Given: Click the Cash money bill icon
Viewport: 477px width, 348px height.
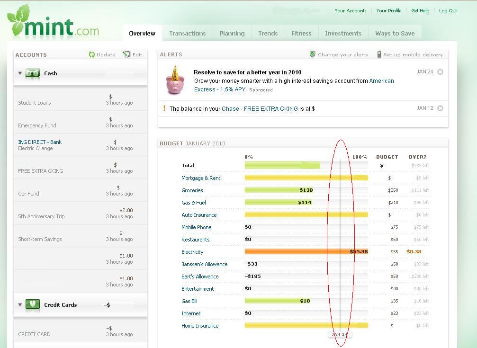Looking at the screenshot, I should [x=33, y=73].
